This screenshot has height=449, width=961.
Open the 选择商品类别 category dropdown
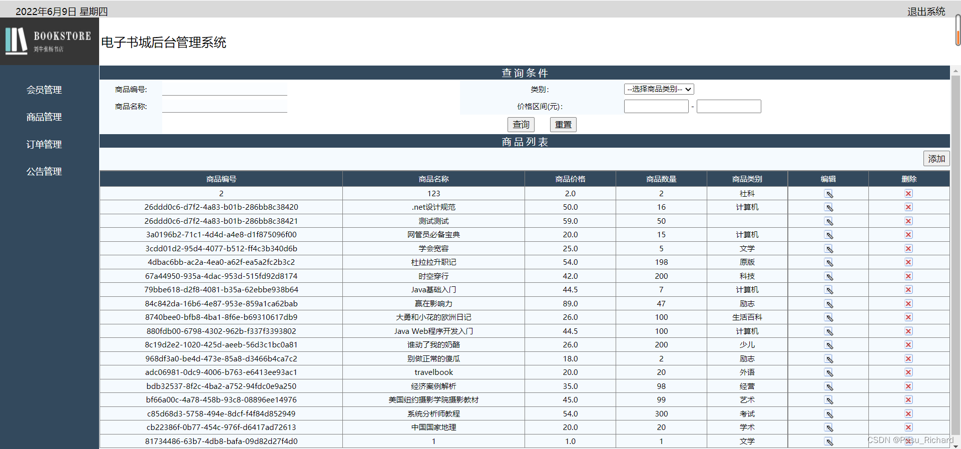pos(659,89)
